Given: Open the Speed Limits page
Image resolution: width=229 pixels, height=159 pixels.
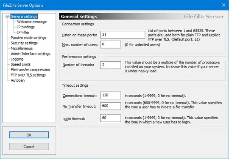Looking at the screenshot, I should [x=21, y=64].
